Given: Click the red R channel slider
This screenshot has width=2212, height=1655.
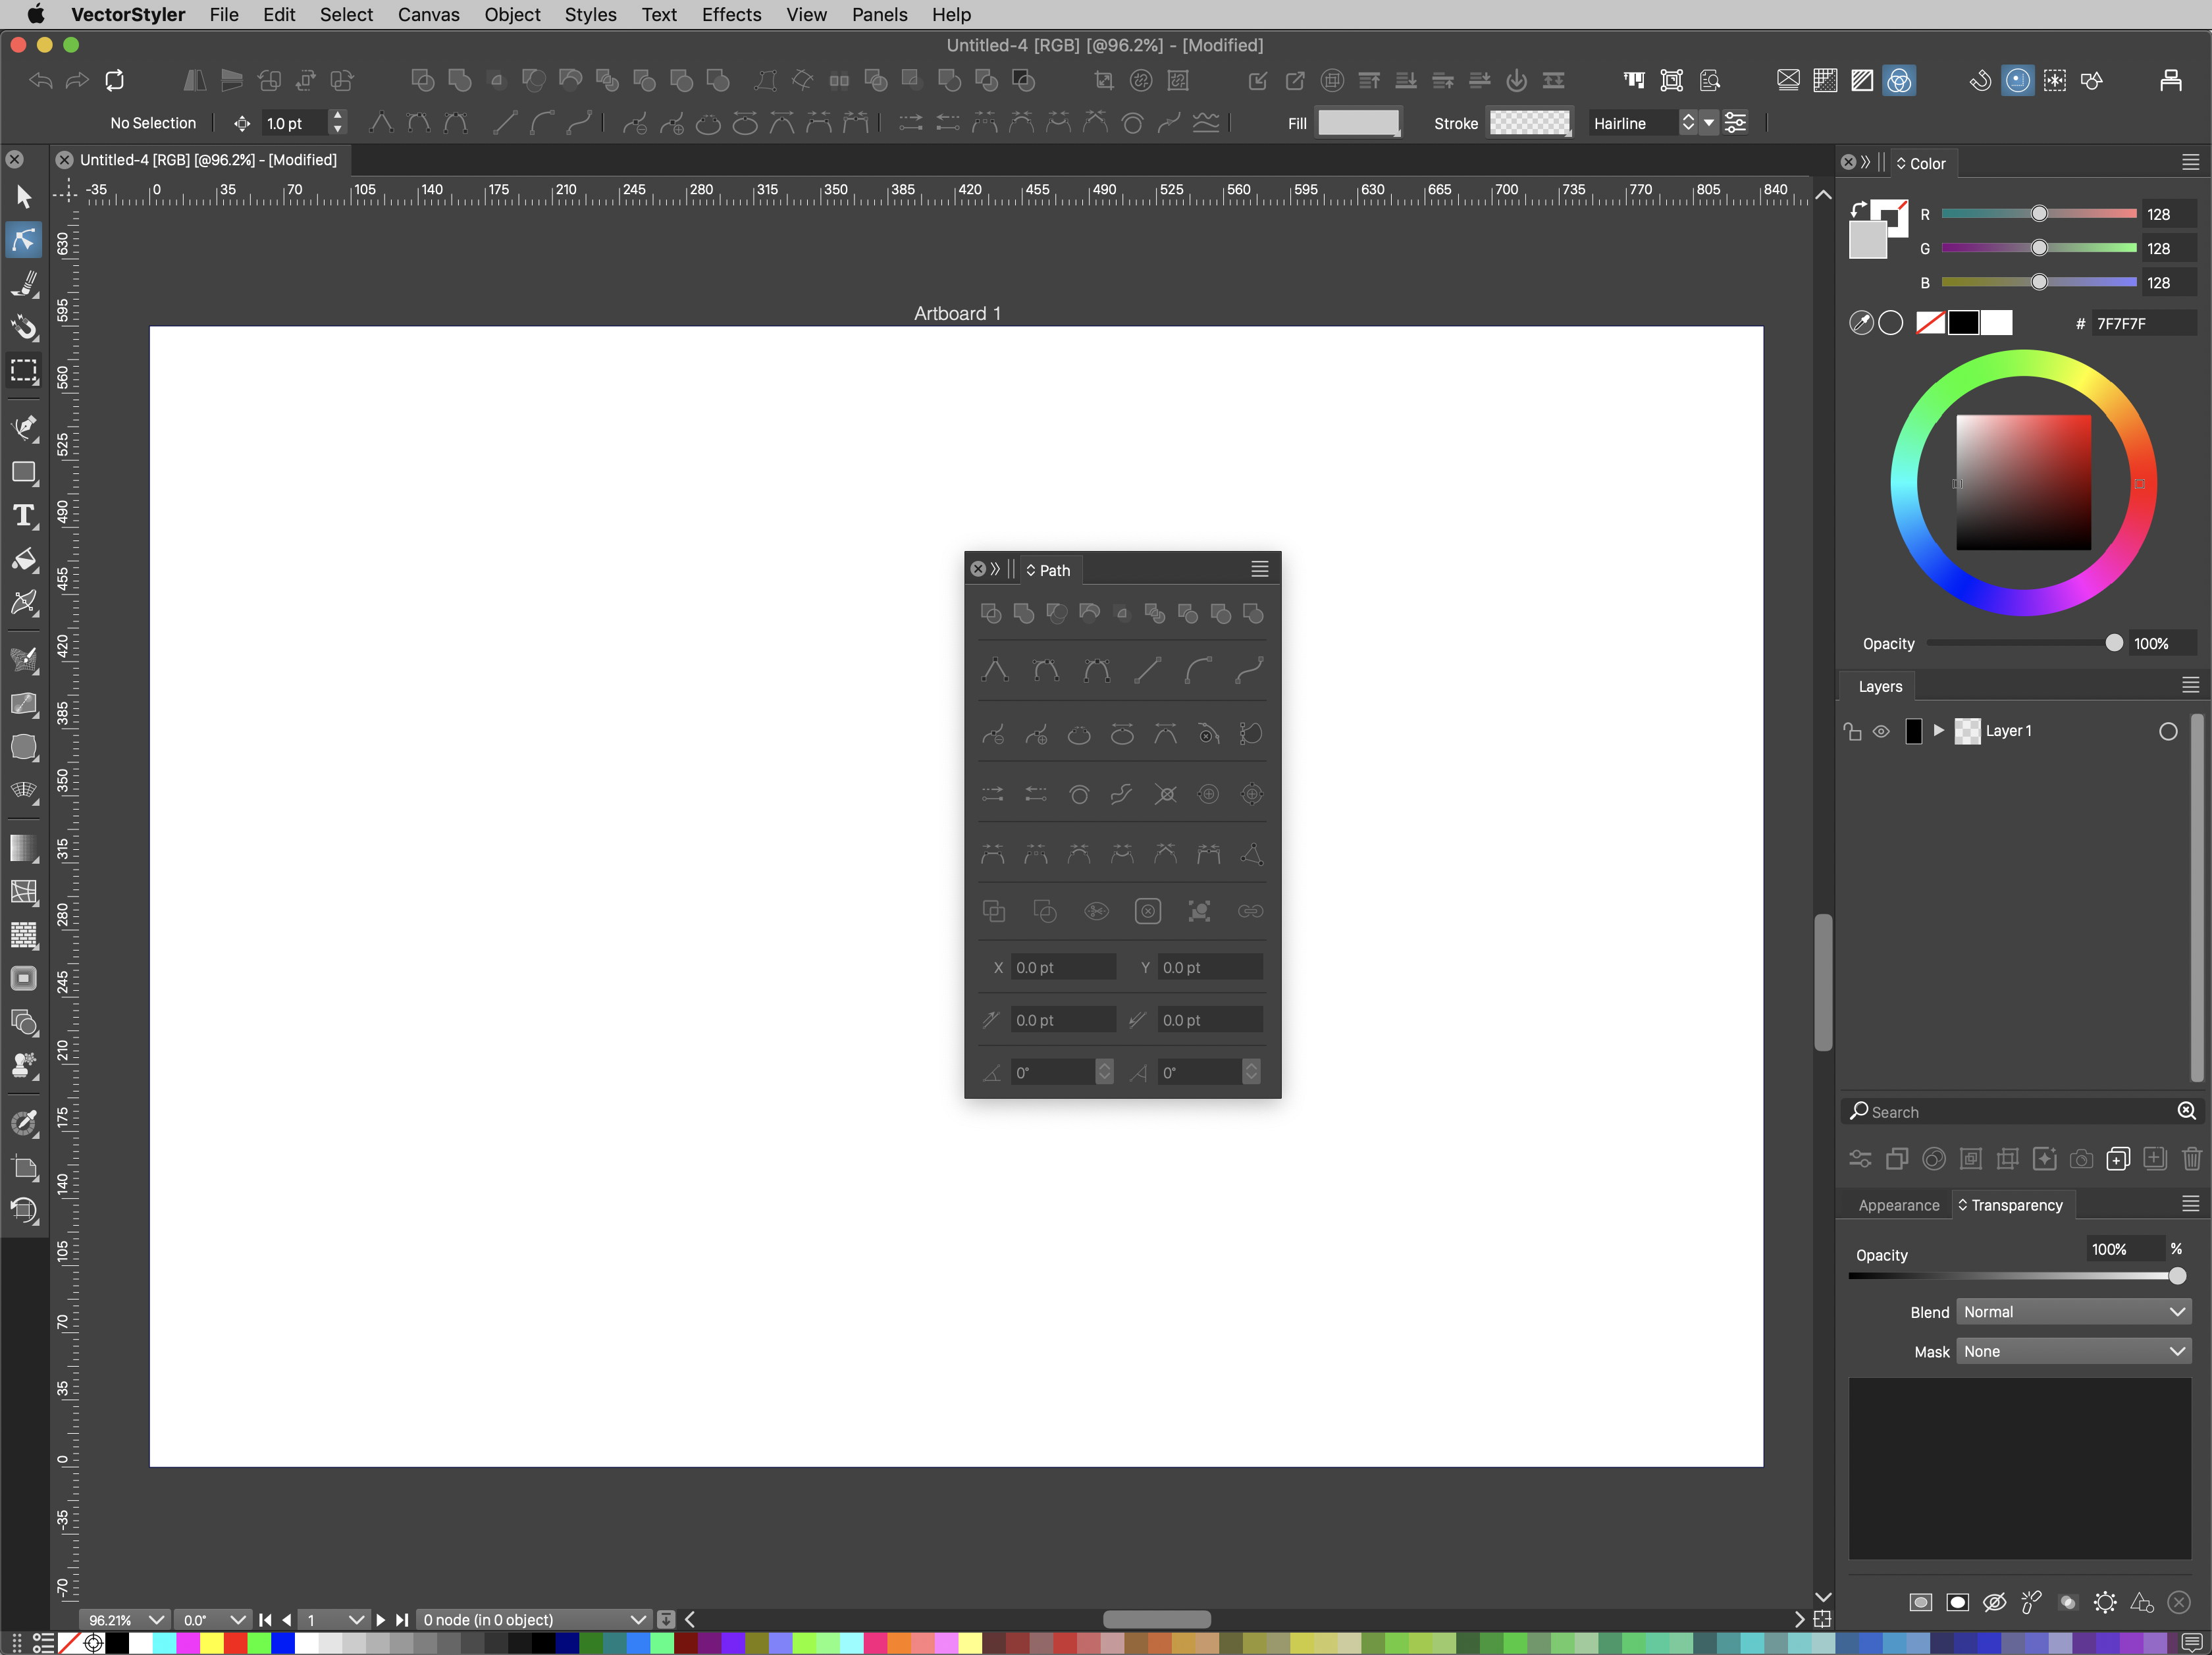Looking at the screenshot, I should pyautogui.click(x=2038, y=214).
